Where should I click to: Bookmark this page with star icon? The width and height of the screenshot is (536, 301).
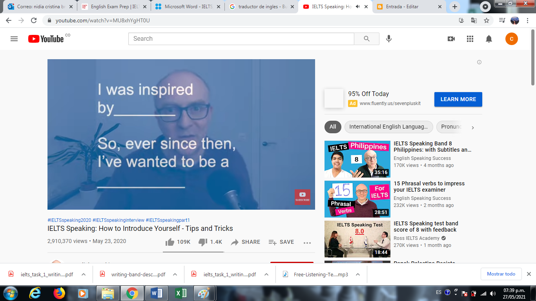click(487, 20)
